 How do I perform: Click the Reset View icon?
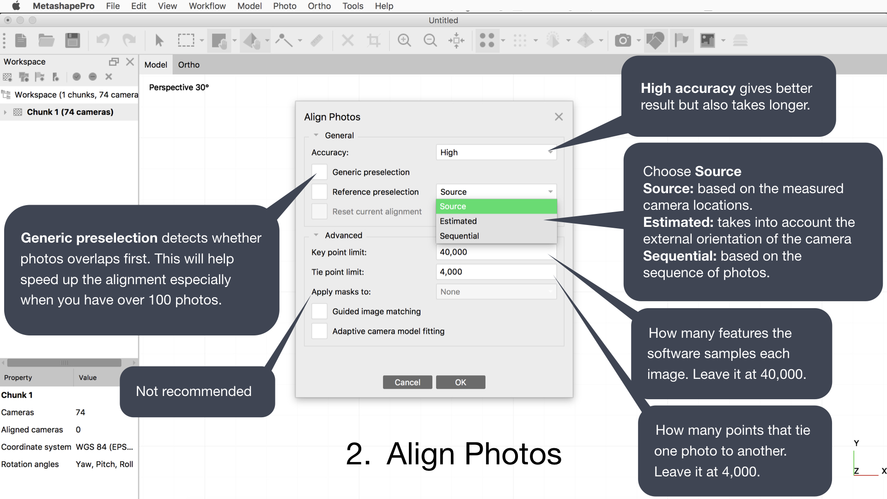[456, 41]
